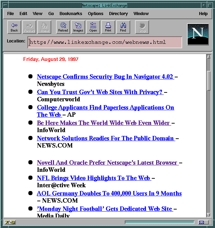The width and height of the screenshot is (215, 228).
Task: Click the Find binoculars button
Action: [x=123, y=27]
